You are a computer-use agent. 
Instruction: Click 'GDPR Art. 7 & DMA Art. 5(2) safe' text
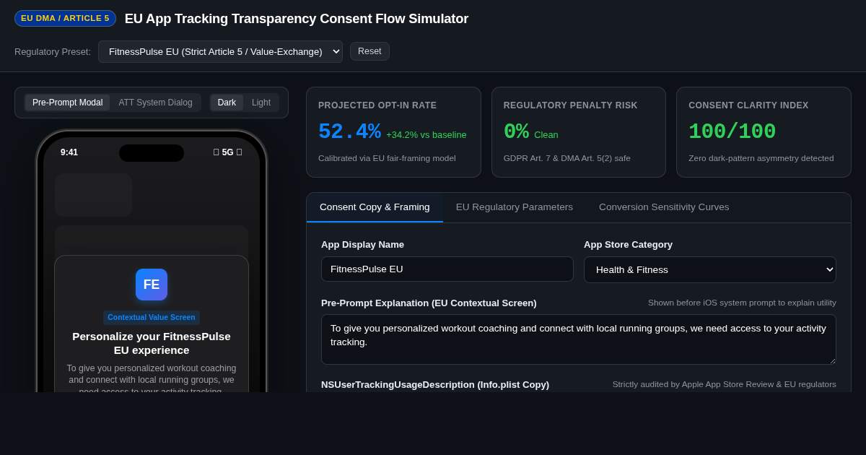(567, 158)
